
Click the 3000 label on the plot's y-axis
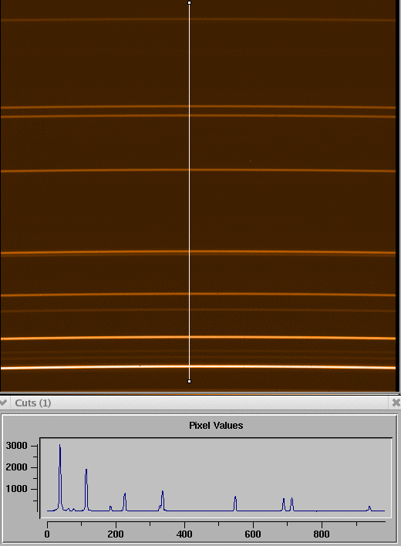click(x=16, y=446)
